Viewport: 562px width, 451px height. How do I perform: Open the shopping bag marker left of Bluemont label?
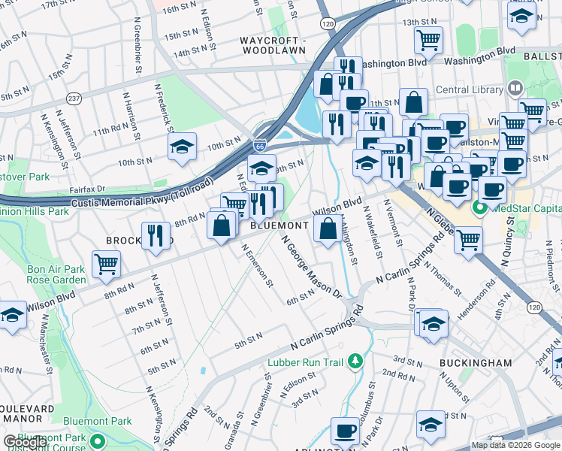[221, 225]
